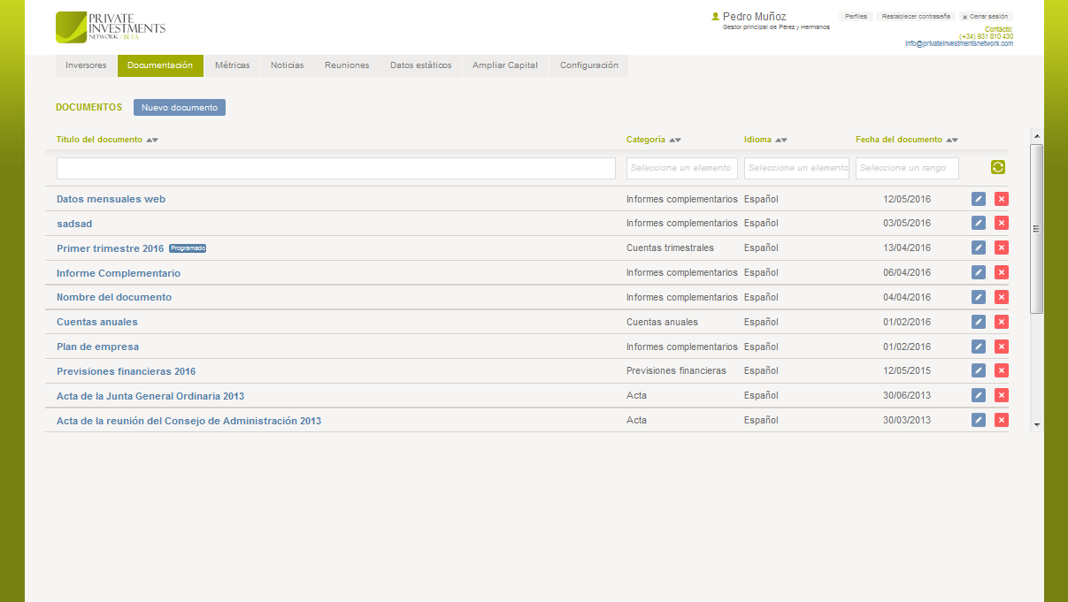Open the Ampliar Capital tab
Image resolution: width=1068 pixels, height=602 pixels.
tap(504, 65)
